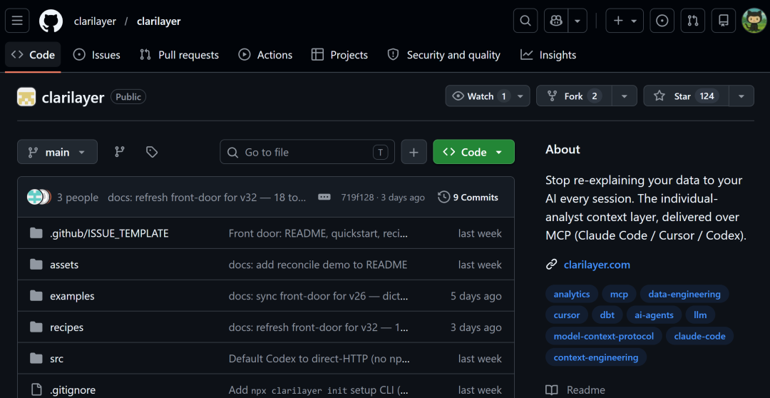Click the clarilayer repository breadcrumb link
This screenshot has height=398, width=770.
click(158, 21)
